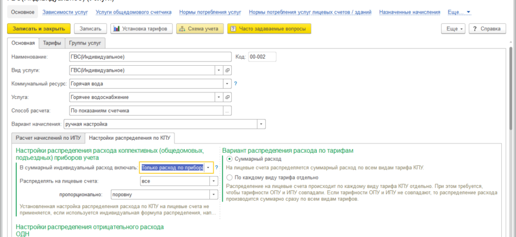Open the Справка help button

[x=487, y=28]
